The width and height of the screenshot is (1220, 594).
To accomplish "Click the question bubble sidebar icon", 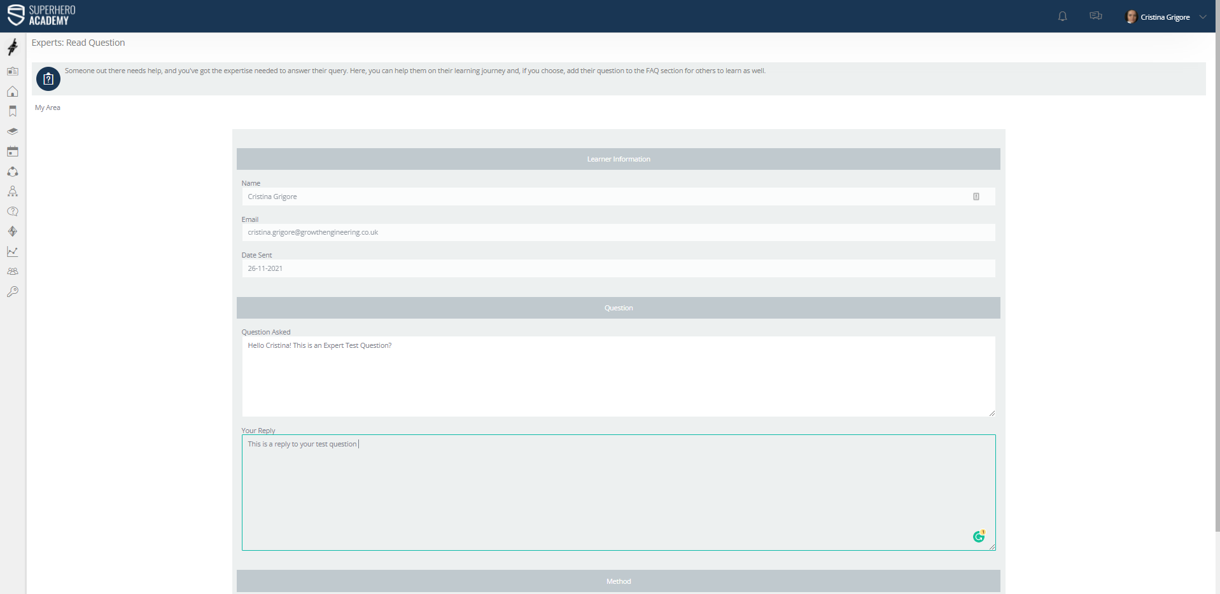I will coord(12,211).
